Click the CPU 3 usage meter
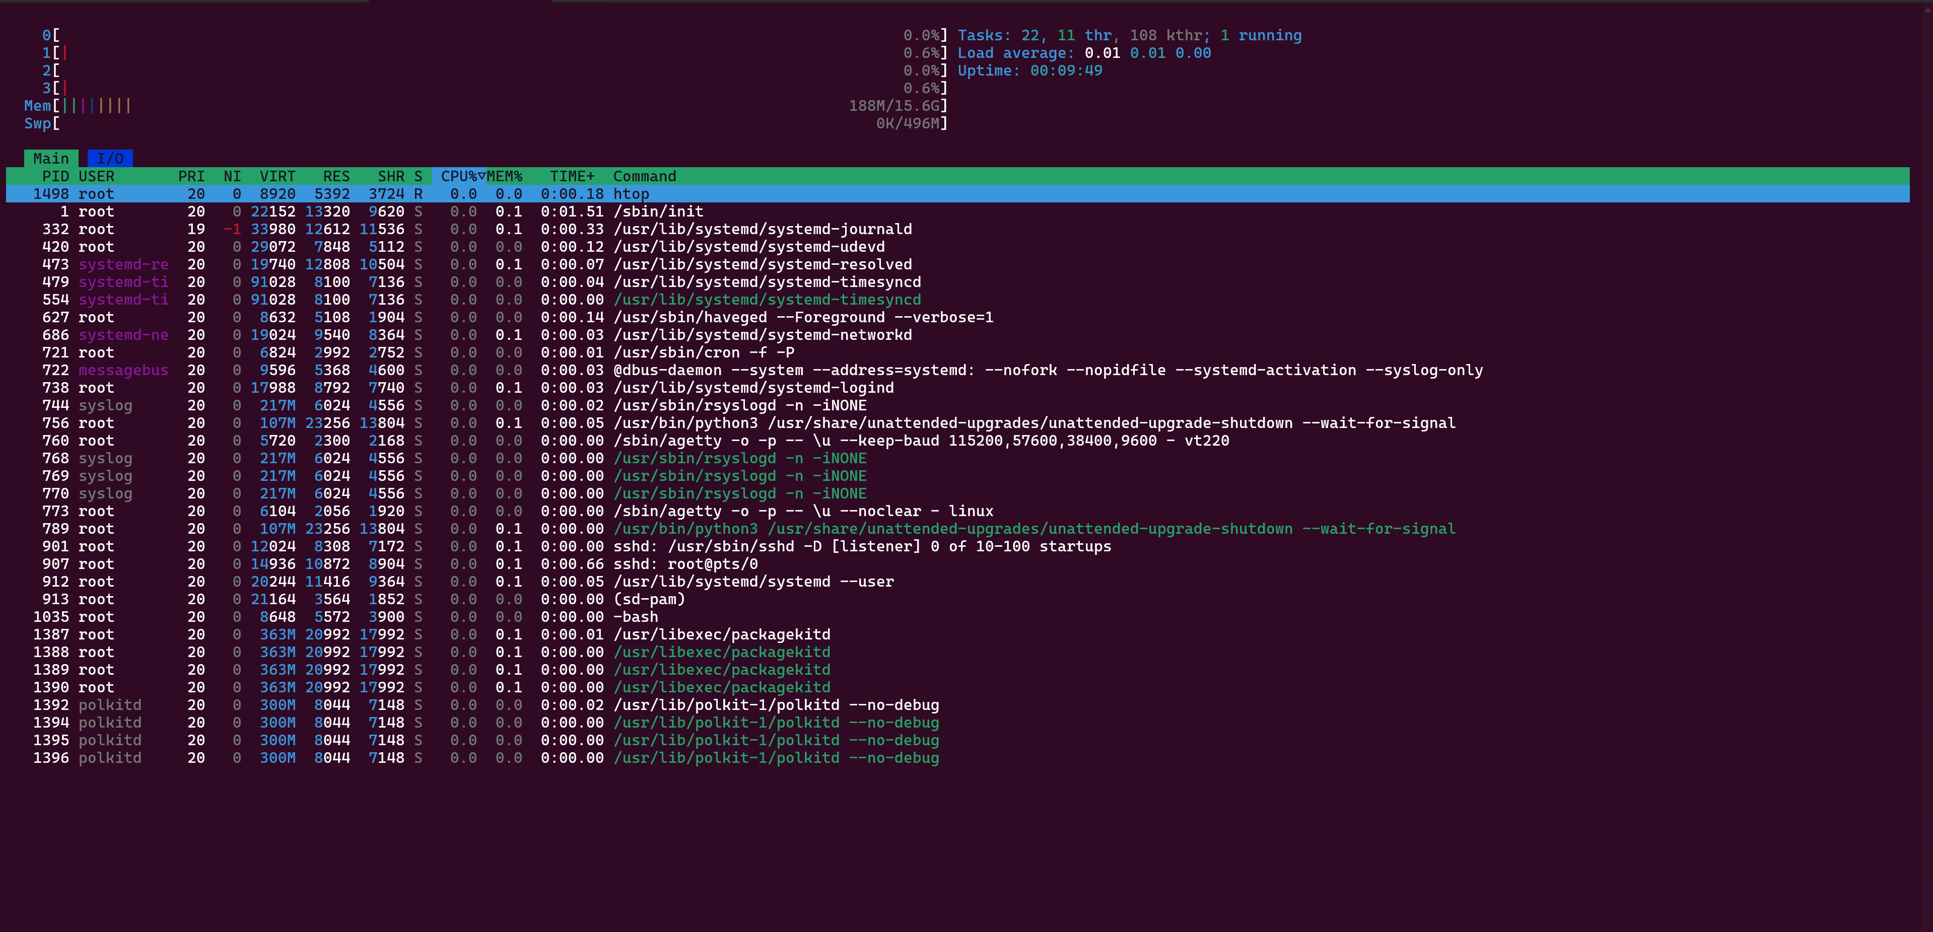Image resolution: width=1933 pixels, height=932 pixels. pos(495,88)
